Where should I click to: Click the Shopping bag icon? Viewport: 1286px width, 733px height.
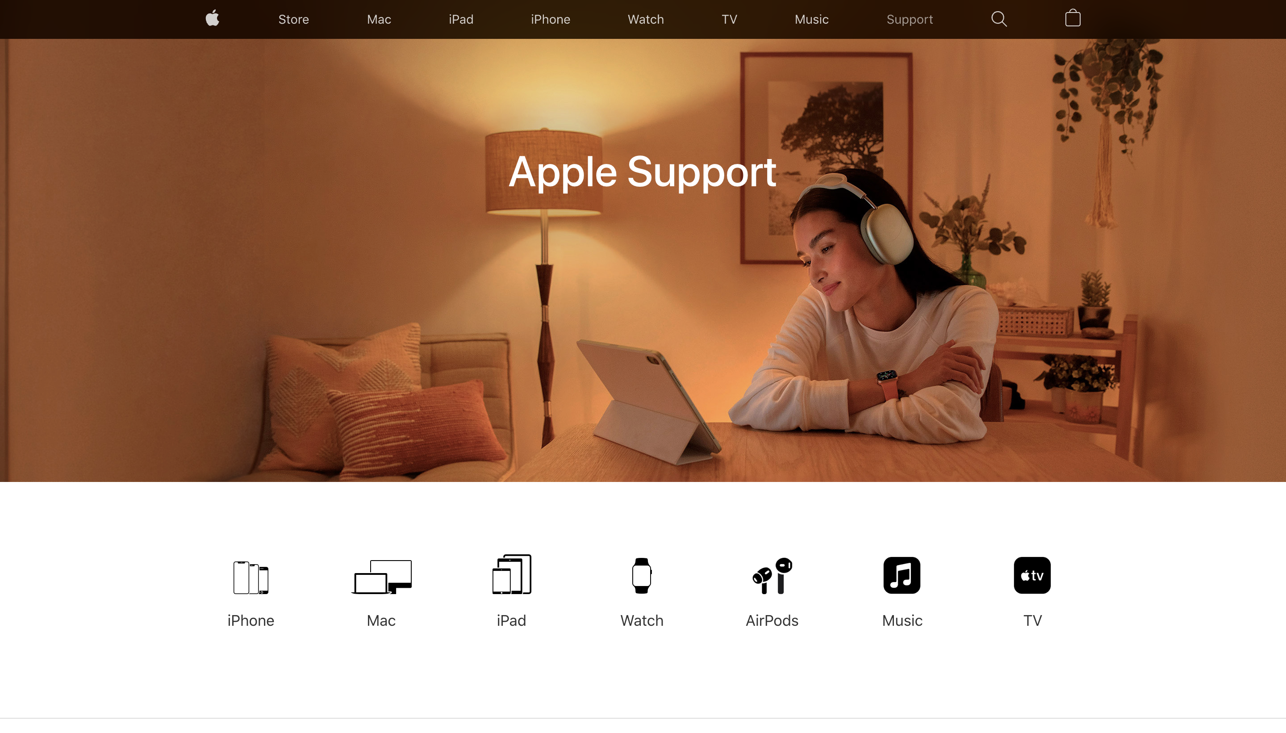click(1073, 19)
